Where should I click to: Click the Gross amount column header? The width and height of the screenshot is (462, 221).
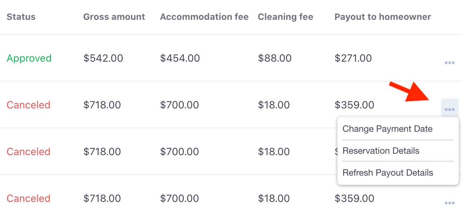coord(114,17)
